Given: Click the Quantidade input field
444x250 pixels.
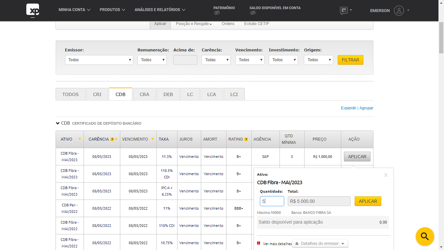Looking at the screenshot, I should (x=272, y=201).
